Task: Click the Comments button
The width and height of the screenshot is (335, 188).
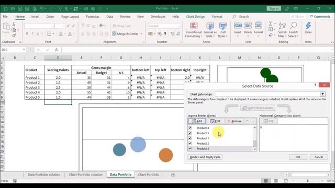Action: tap(320, 16)
